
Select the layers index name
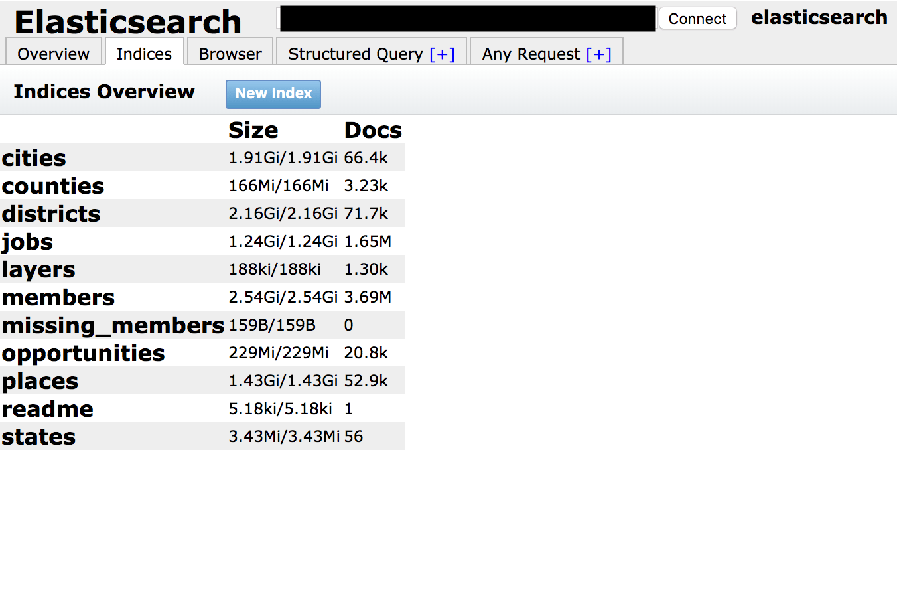click(38, 269)
